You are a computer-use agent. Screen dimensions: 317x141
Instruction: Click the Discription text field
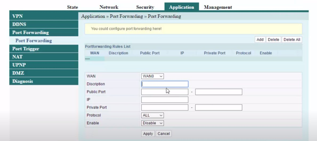[x=165, y=84]
